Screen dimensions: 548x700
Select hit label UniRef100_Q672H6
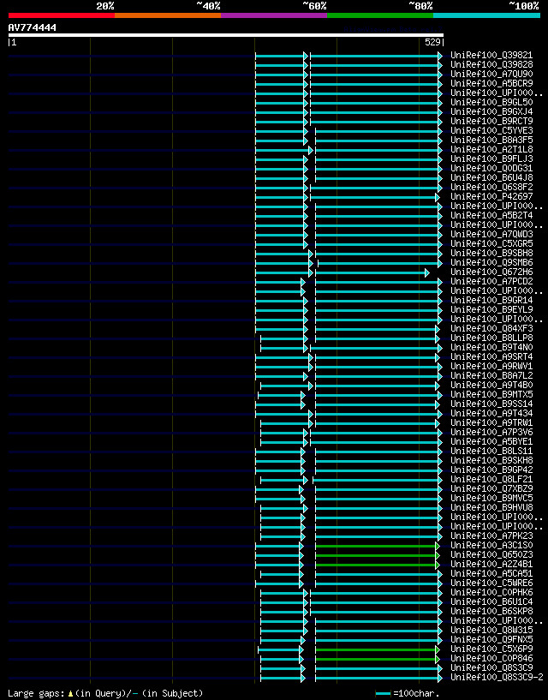click(491, 272)
